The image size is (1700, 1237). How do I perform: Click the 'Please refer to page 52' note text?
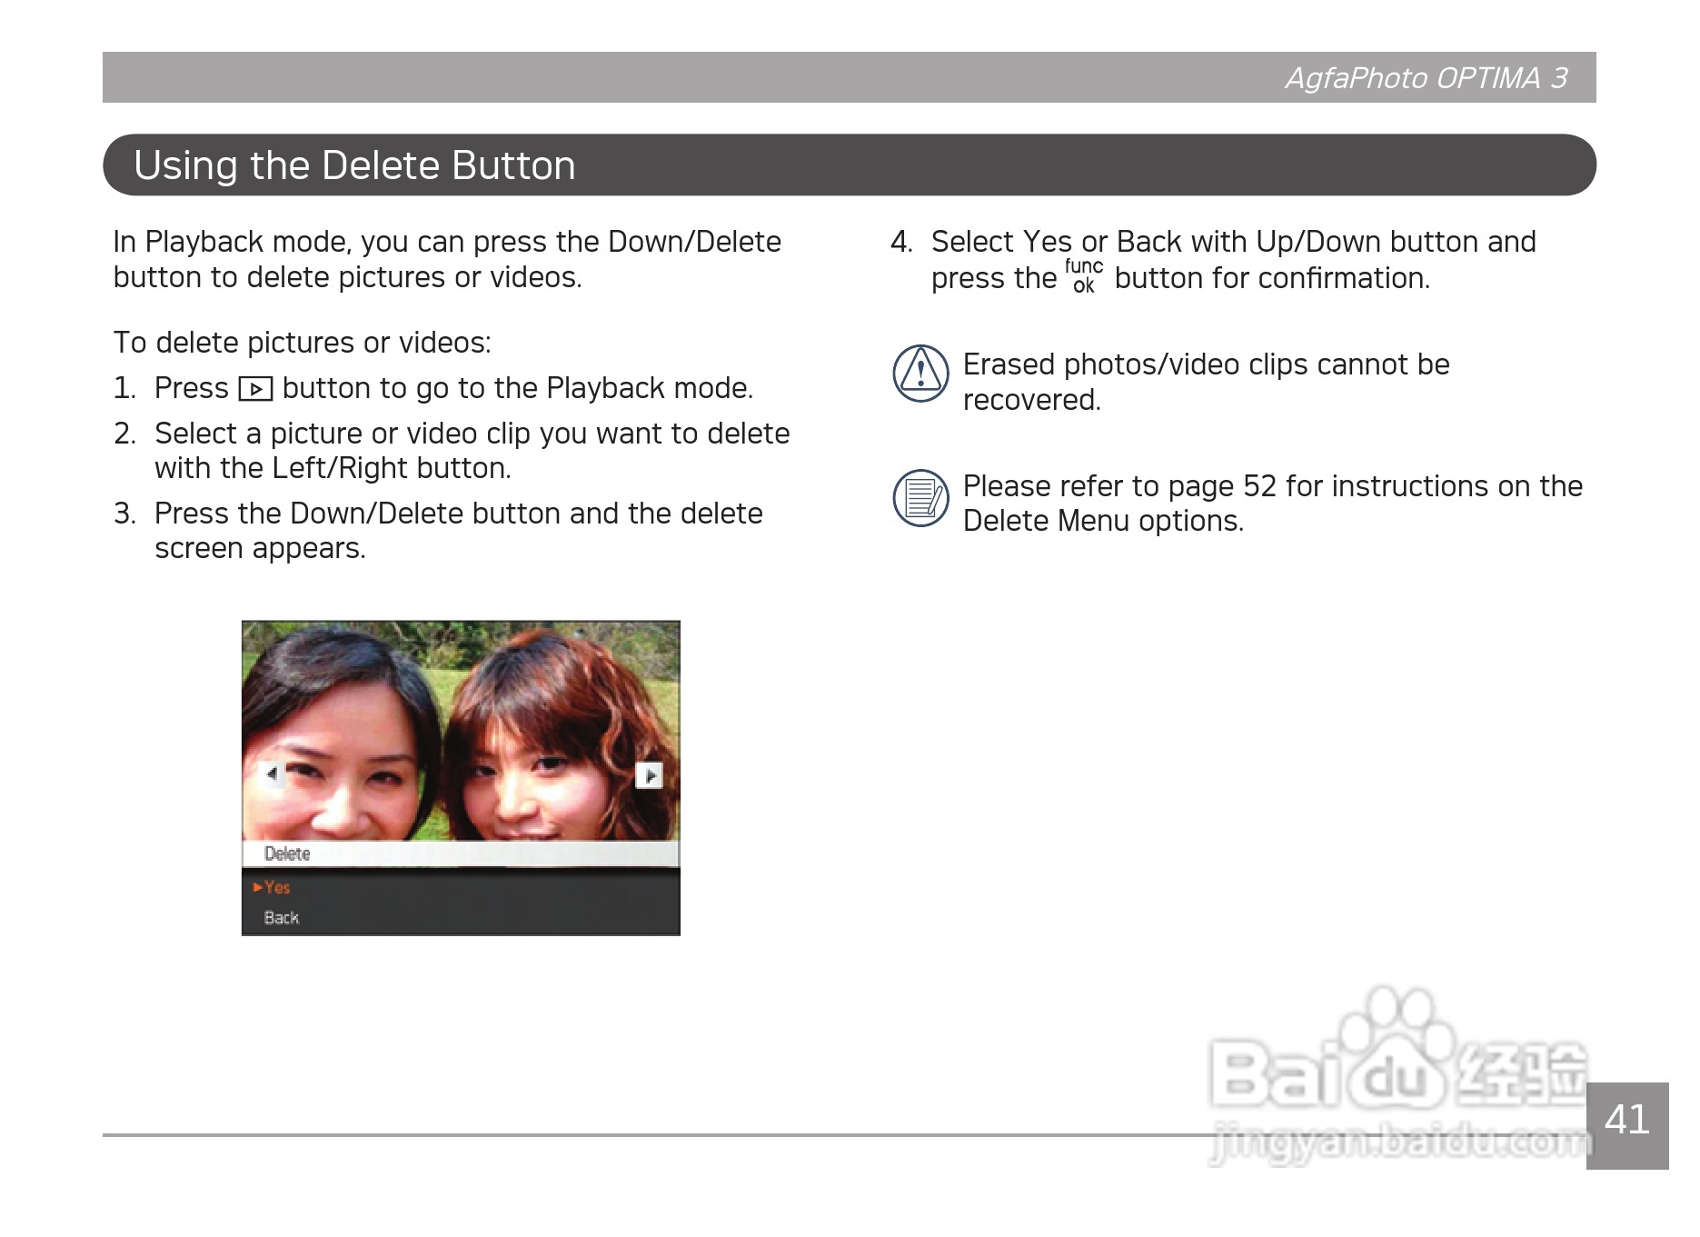point(1272,504)
